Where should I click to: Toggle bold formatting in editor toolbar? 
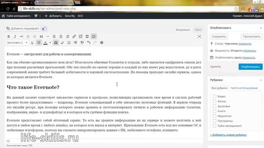(x=8, y=37)
